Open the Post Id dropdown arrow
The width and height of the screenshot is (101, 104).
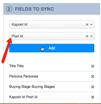(91, 36)
